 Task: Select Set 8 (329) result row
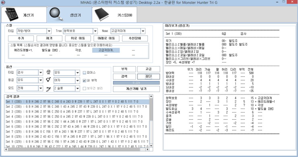[77, 137]
